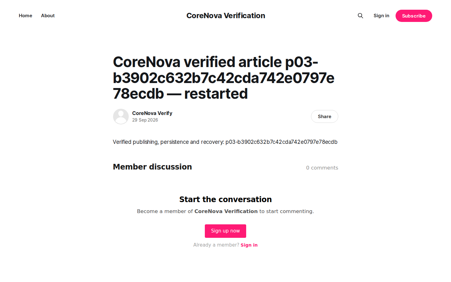Viewport: 451px width, 282px height.
Task: Open the search magnifier icon
Action: [x=360, y=16]
